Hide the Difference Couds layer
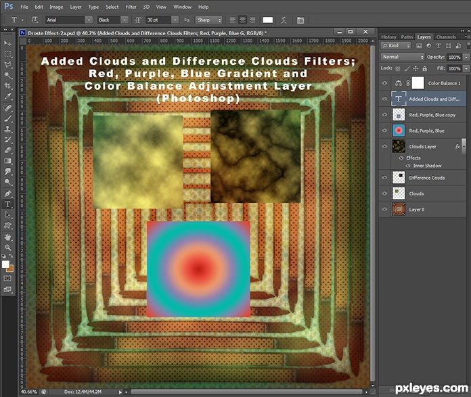Image resolution: width=471 pixels, height=397 pixels. (x=384, y=178)
